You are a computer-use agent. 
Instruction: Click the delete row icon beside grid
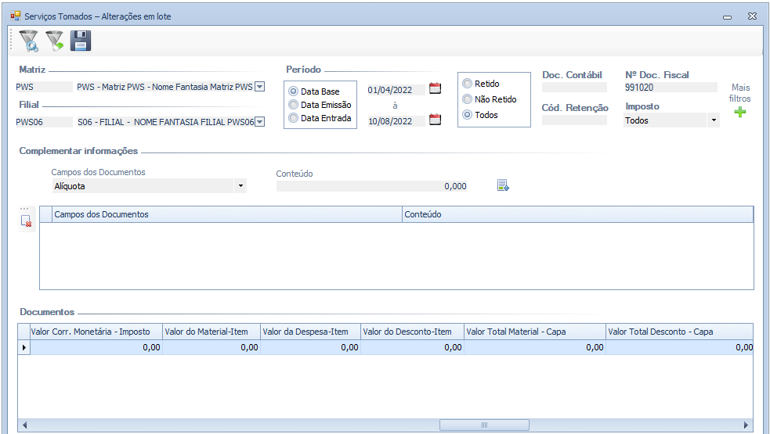point(27,221)
